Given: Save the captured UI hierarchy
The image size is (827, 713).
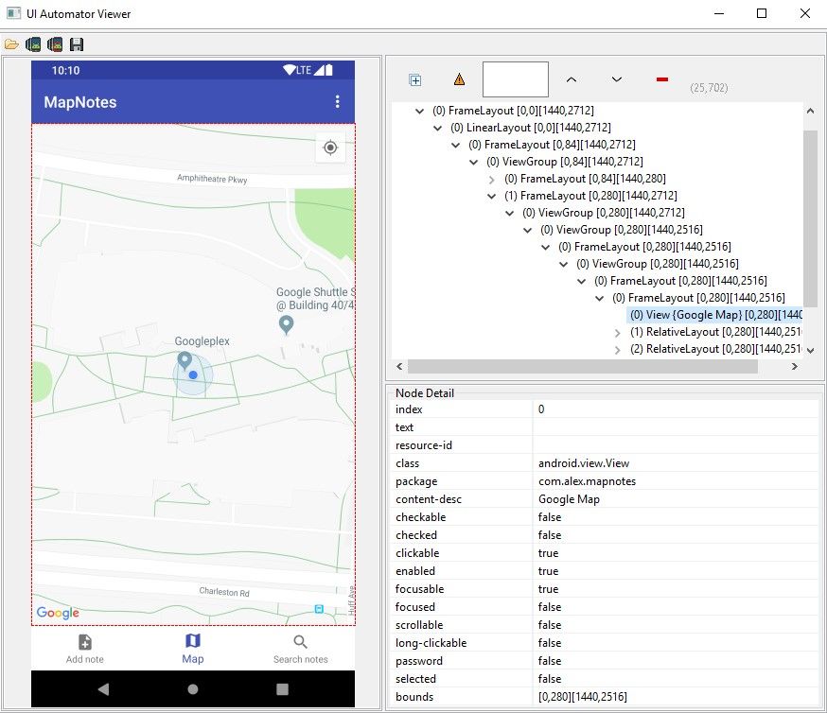Looking at the screenshot, I should (76, 43).
